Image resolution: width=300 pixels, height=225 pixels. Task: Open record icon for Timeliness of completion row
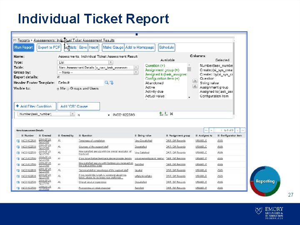click(x=18, y=141)
